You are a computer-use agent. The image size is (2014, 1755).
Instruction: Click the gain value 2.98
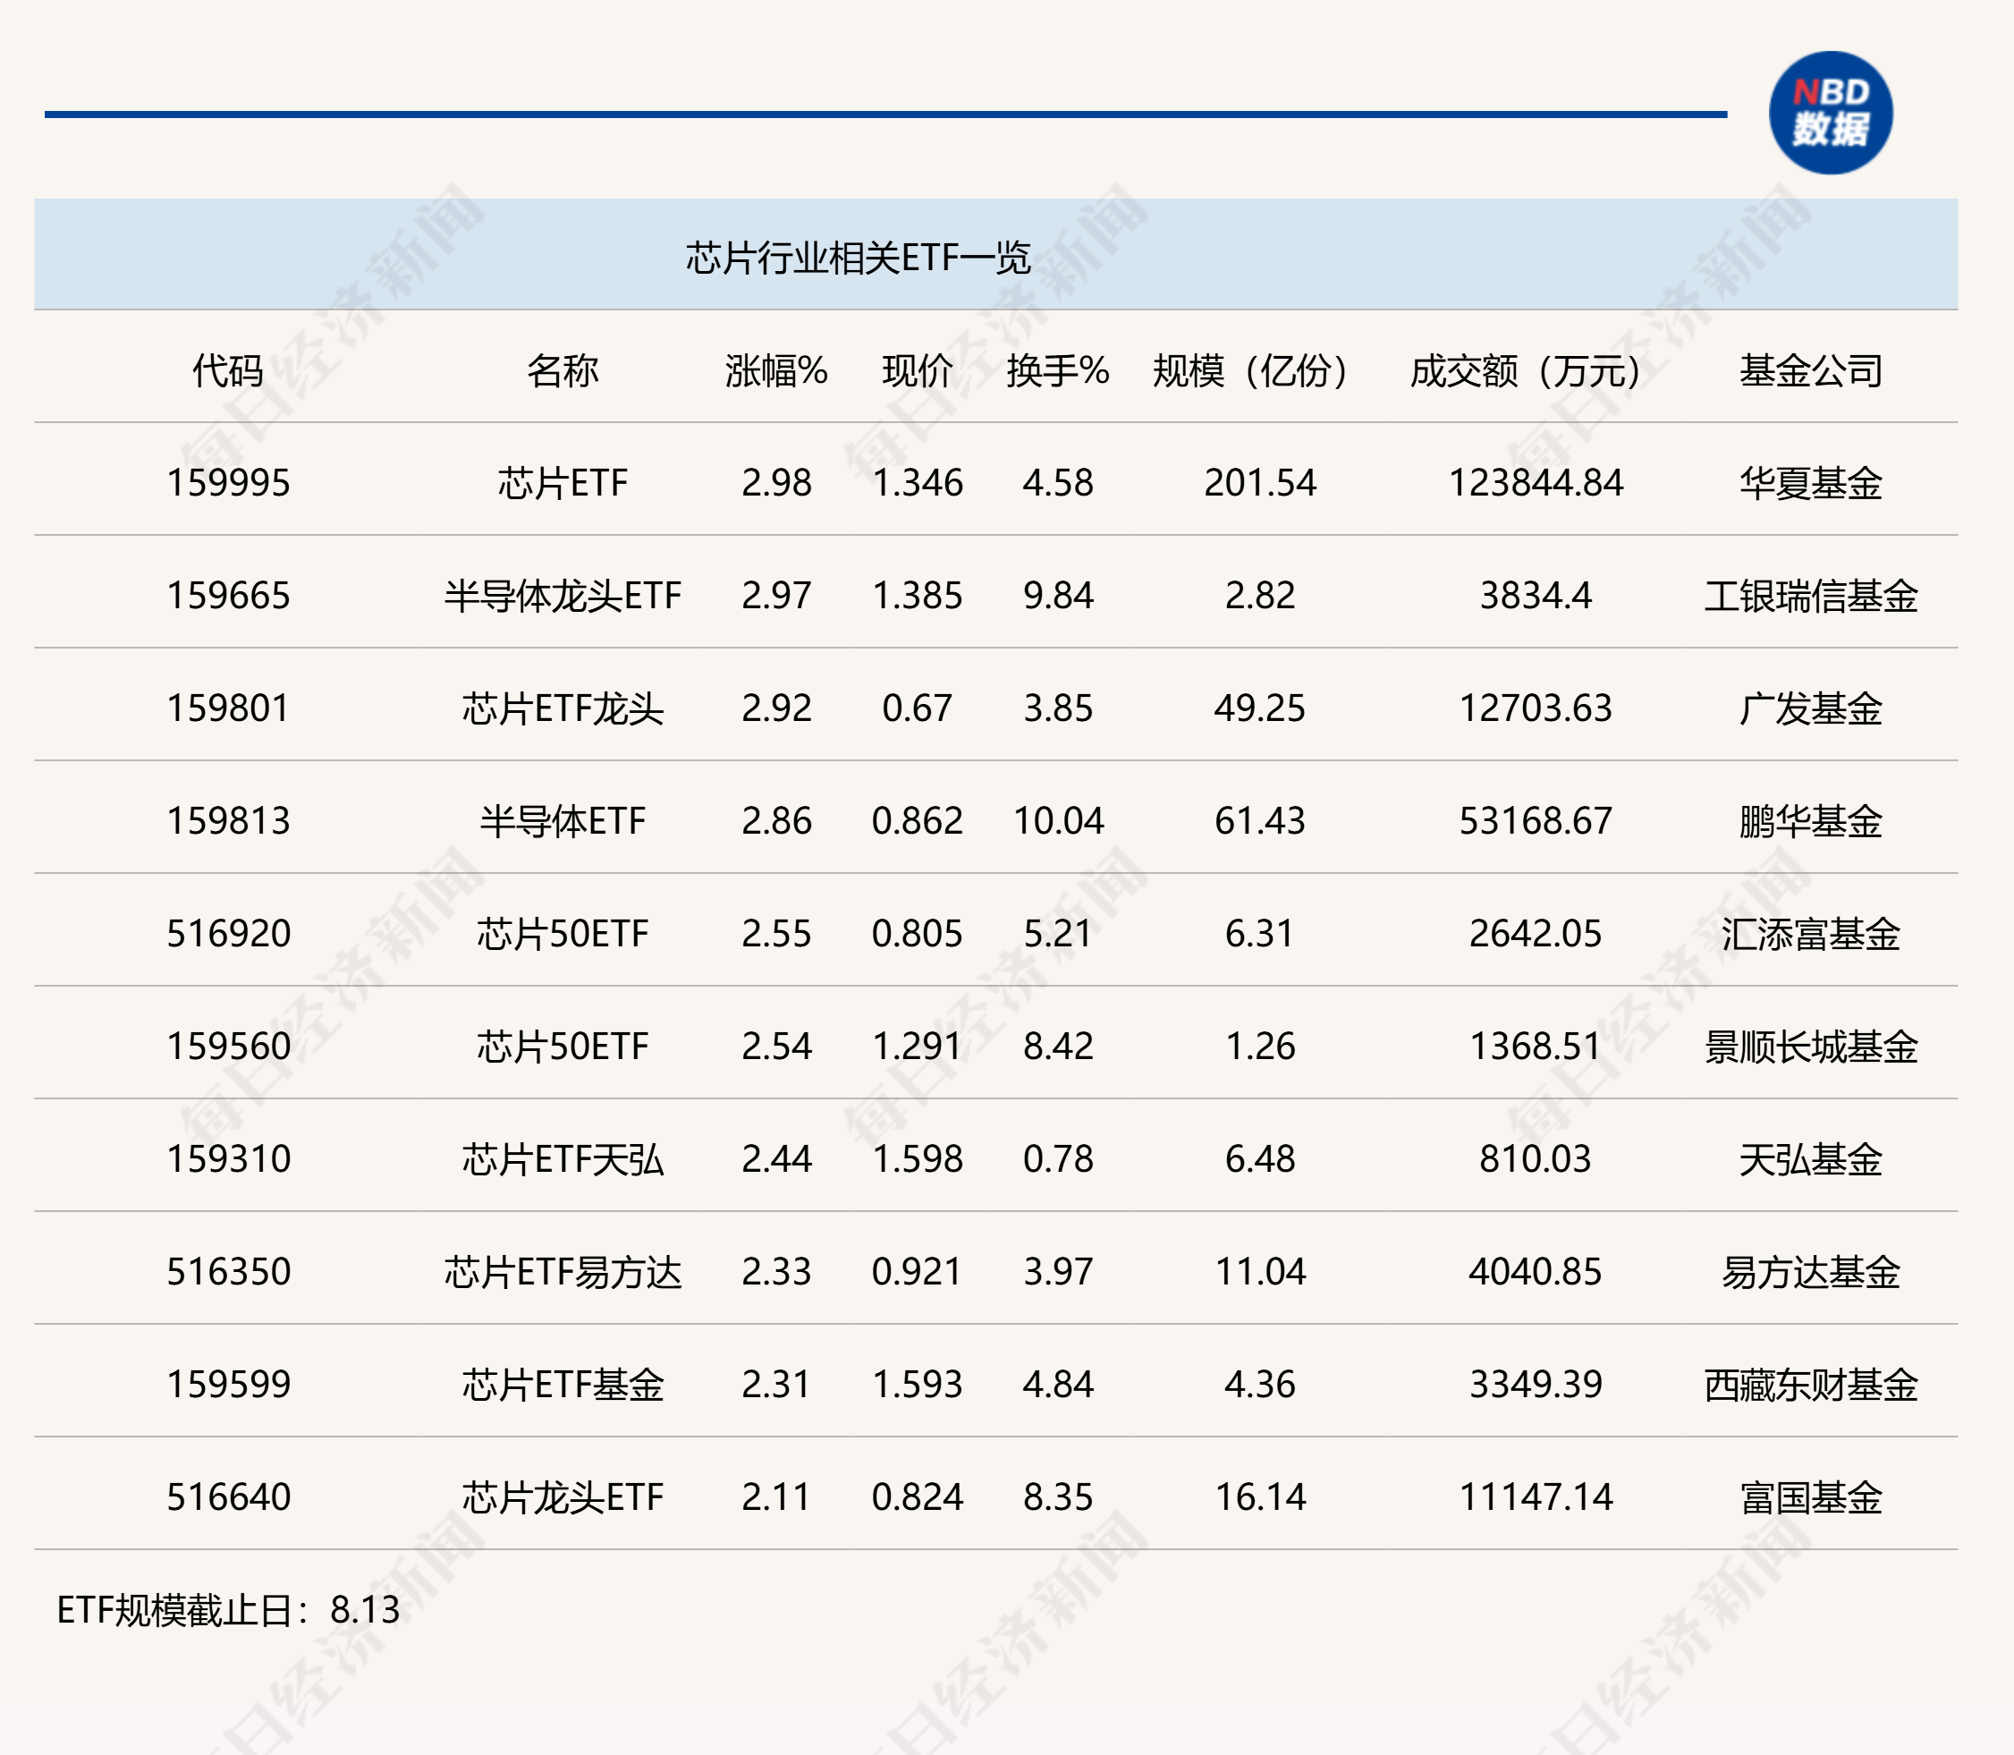pos(776,483)
